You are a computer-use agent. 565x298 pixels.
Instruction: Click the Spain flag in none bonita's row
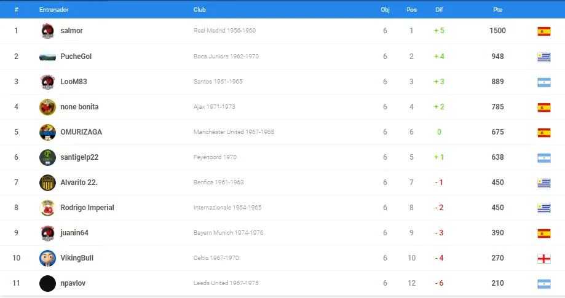[543, 108]
